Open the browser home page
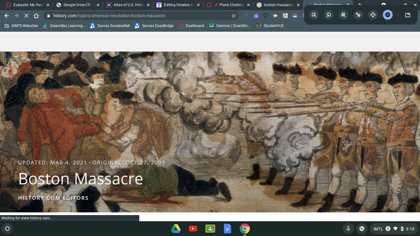Image resolution: width=420 pixels, height=236 pixels. pyautogui.click(x=36, y=16)
